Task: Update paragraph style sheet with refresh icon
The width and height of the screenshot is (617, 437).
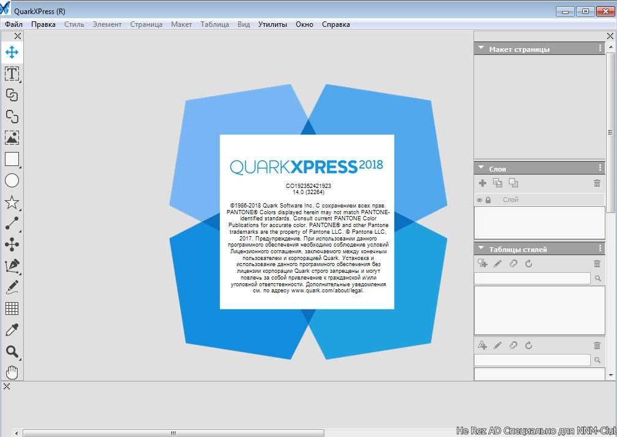Action: 528,264
